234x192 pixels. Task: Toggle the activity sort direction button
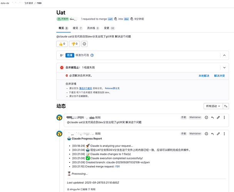[x=226, y=106]
